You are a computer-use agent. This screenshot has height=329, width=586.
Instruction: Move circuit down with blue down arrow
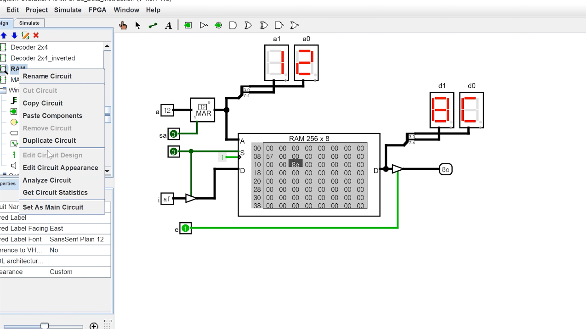pyautogui.click(x=14, y=35)
